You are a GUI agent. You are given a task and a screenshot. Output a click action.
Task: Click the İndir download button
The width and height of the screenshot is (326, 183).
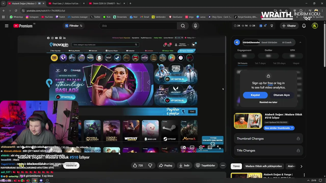click(x=184, y=165)
